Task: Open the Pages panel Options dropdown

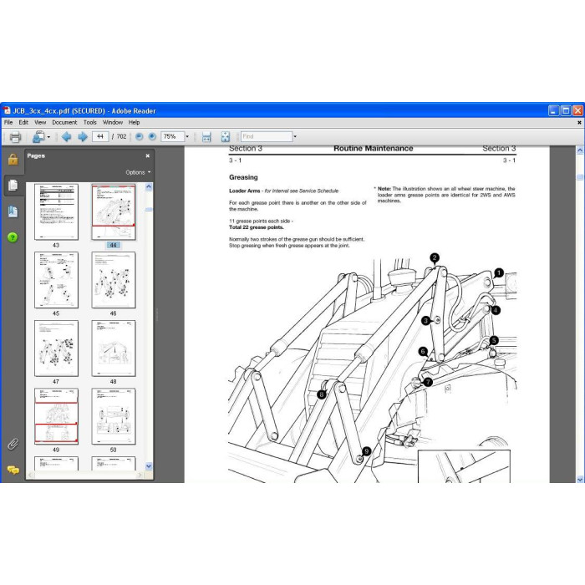Action: 138,172
